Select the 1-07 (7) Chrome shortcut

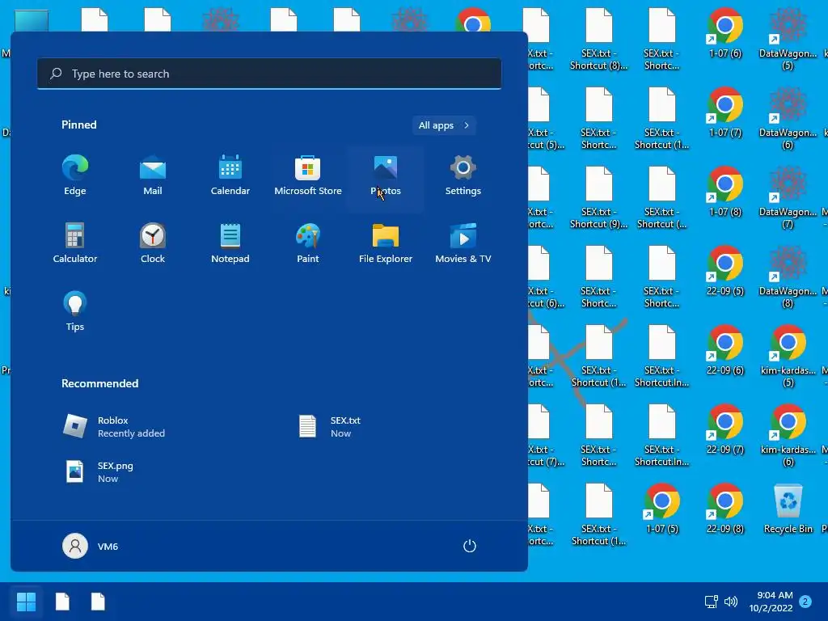tap(725, 112)
